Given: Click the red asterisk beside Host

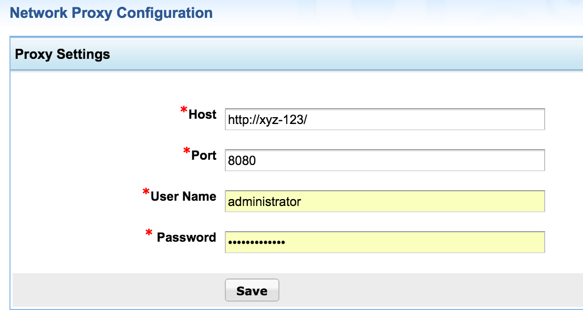Looking at the screenshot, I should [184, 111].
